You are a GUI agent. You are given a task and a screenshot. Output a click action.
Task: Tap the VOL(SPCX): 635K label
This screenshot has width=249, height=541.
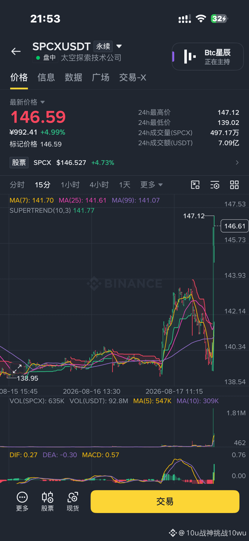(x=37, y=401)
